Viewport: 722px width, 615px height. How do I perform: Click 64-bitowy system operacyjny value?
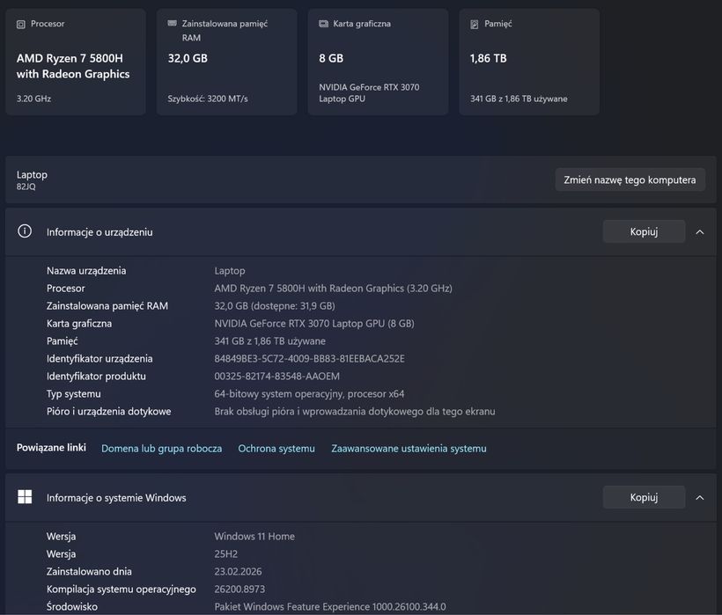[x=309, y=394]
